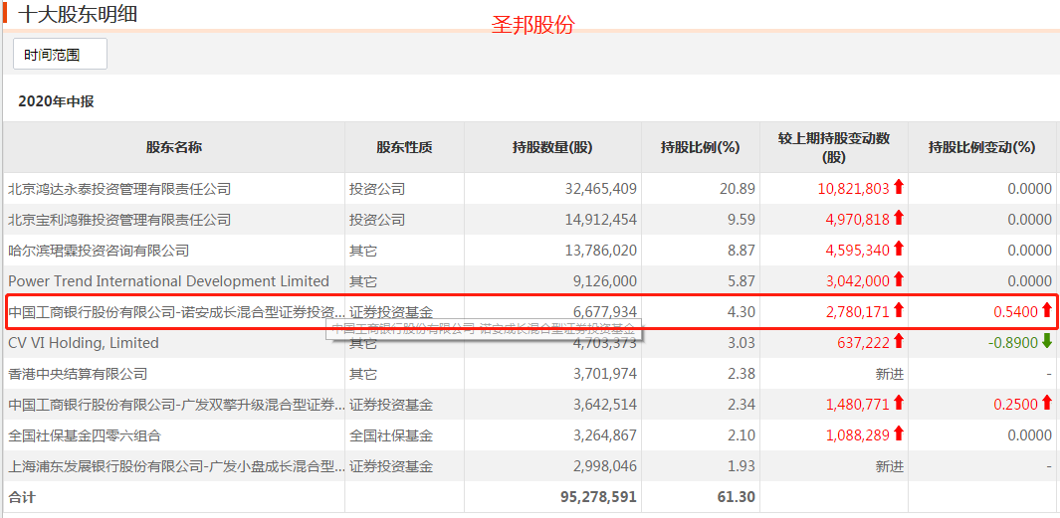Click the 持股比例变动(%) column header

tap(982, 148)
